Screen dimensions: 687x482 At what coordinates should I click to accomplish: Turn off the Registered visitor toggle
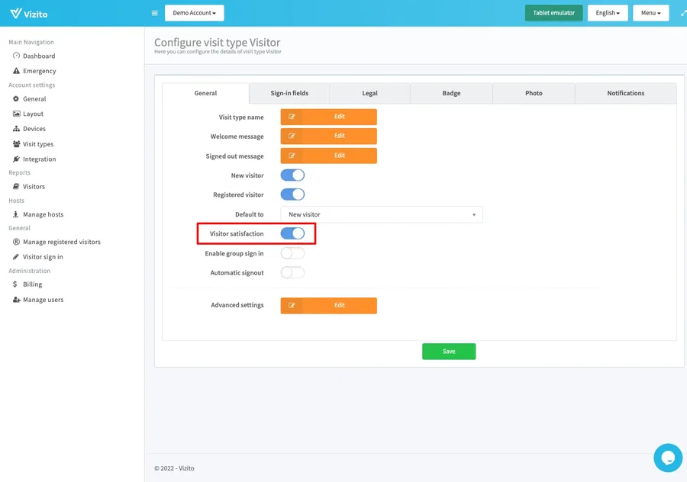point(292,194)
